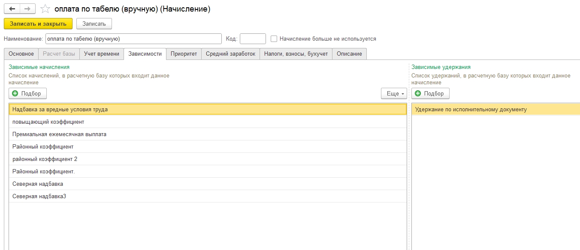
Task: Switch to the Основное tab
Action: click(x=21, y=54)
